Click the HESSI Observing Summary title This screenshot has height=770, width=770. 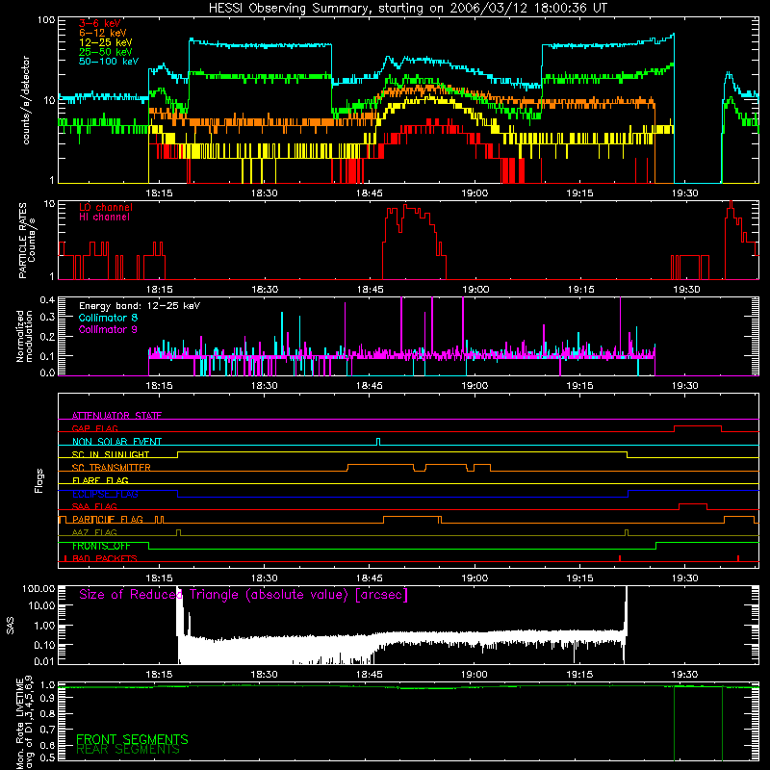407,9
